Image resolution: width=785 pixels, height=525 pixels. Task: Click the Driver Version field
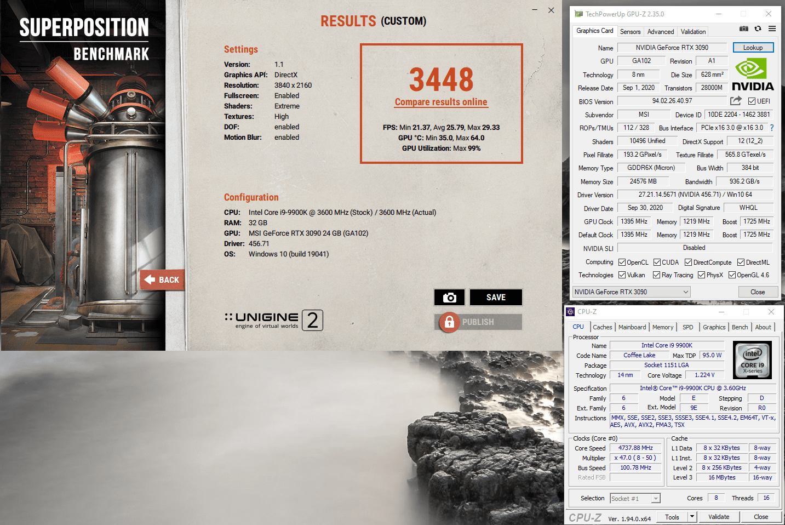pos(695,195)
